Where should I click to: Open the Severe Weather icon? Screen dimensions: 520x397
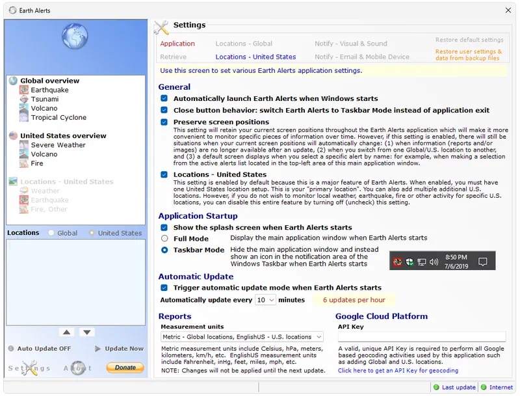point(24,144)
